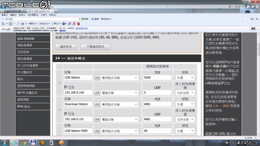Click the RSS feeds icon

tap(11, 24)
